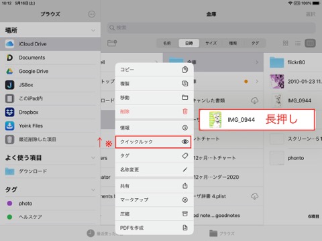Switch to column view

[x=310, y=43]
